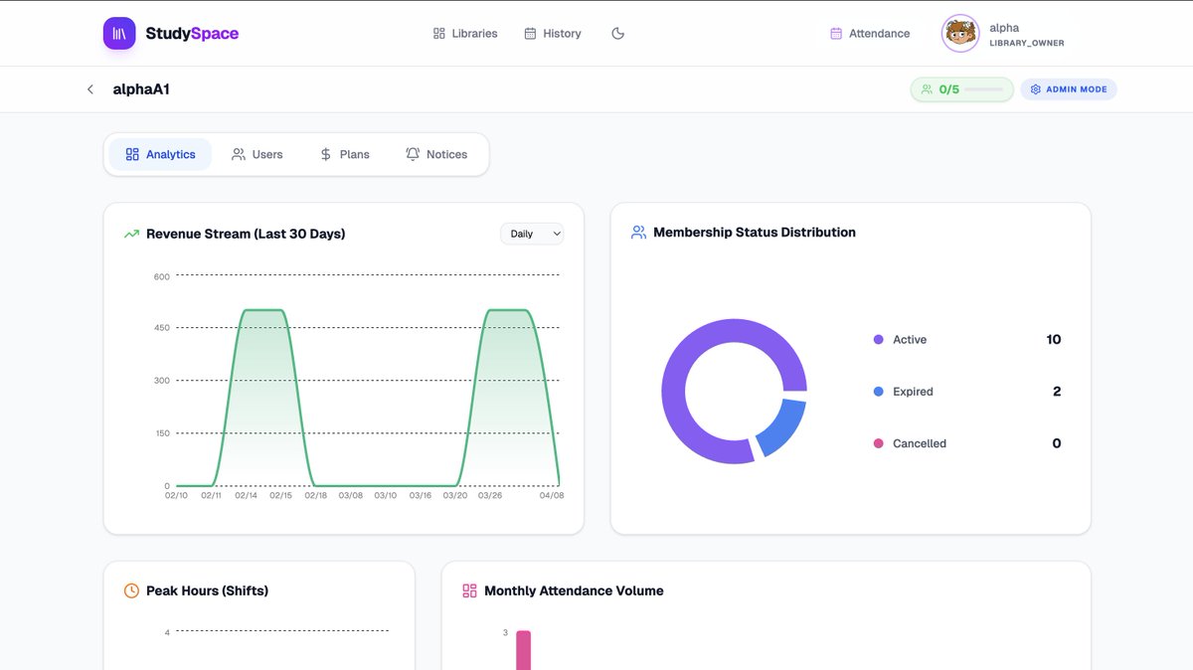Image resolution: width=1193 pixels, height=670 pixels.
Task: Open the History page
Action: coord(553,34)
